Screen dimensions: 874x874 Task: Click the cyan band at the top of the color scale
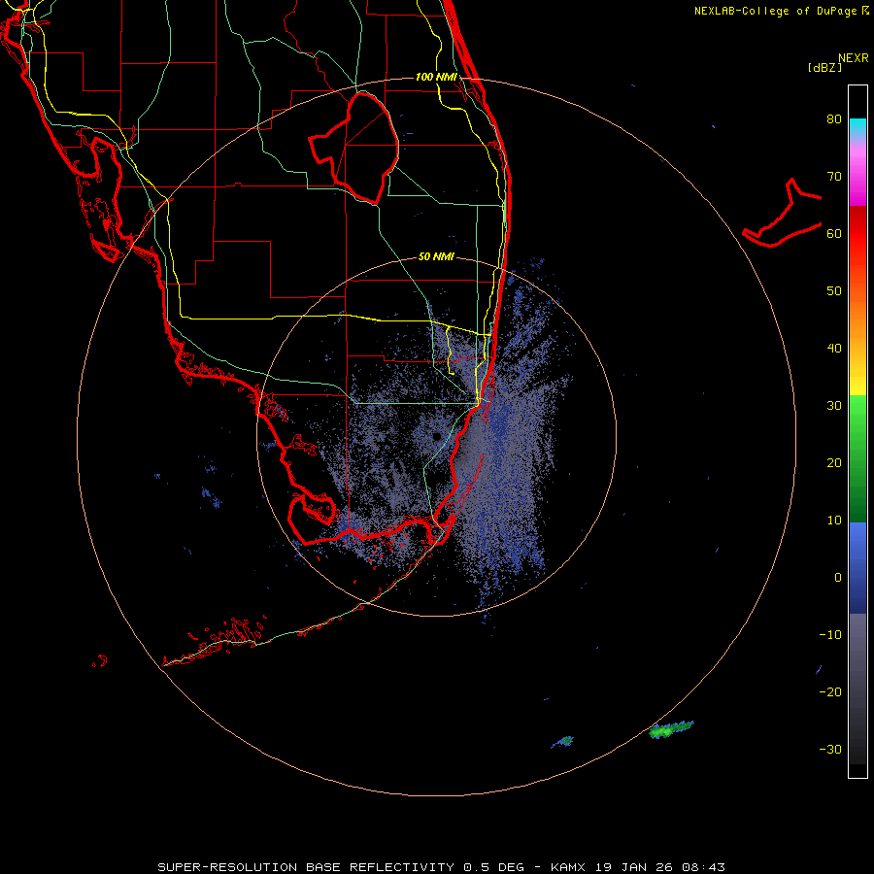857,127
